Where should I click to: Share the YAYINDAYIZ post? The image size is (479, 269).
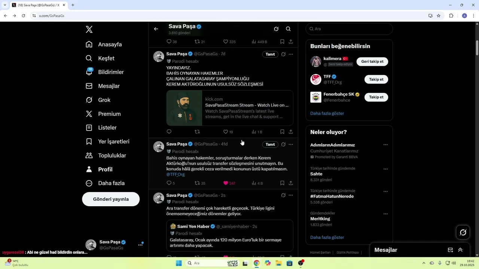click(291, 132)
